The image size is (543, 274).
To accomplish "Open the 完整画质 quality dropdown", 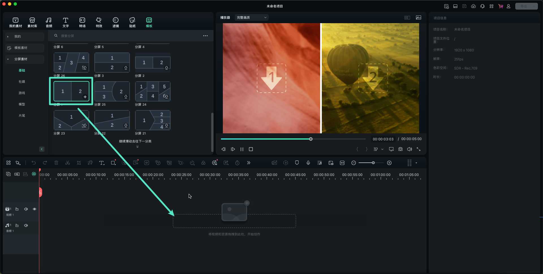I will (251, 18).
